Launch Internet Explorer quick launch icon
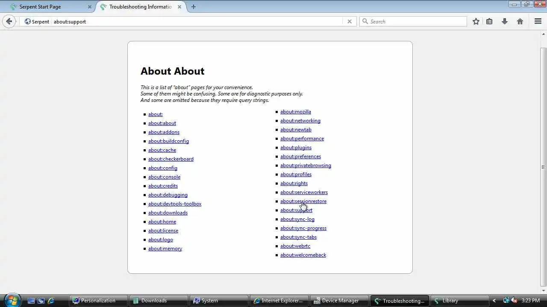This screenshot has height=307, width=547. tap(51, 301)
